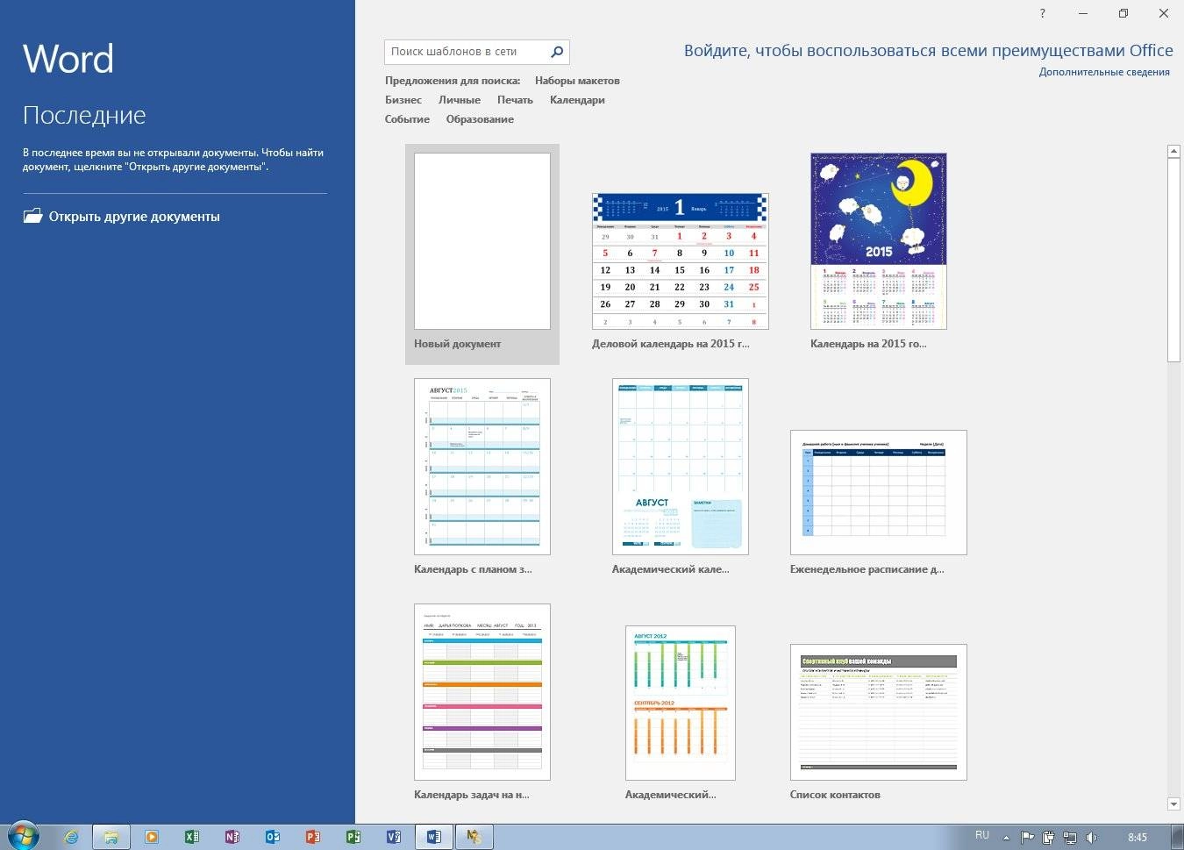This screenshot has height=850, width=1184.
Task: Open 'Дополнительные сведения' link
Action: [1104, 72]
